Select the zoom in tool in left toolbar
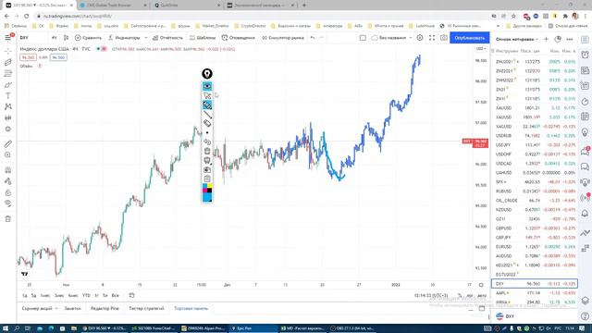The height and width of the screenshot is (333, 592). pos(8,155)
